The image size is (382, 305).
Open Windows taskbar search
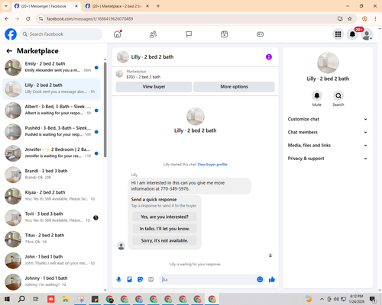[x=21, y=299]
